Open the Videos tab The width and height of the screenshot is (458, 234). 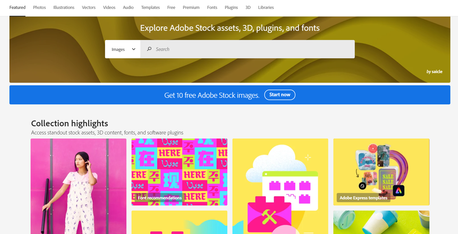(109, 8)
